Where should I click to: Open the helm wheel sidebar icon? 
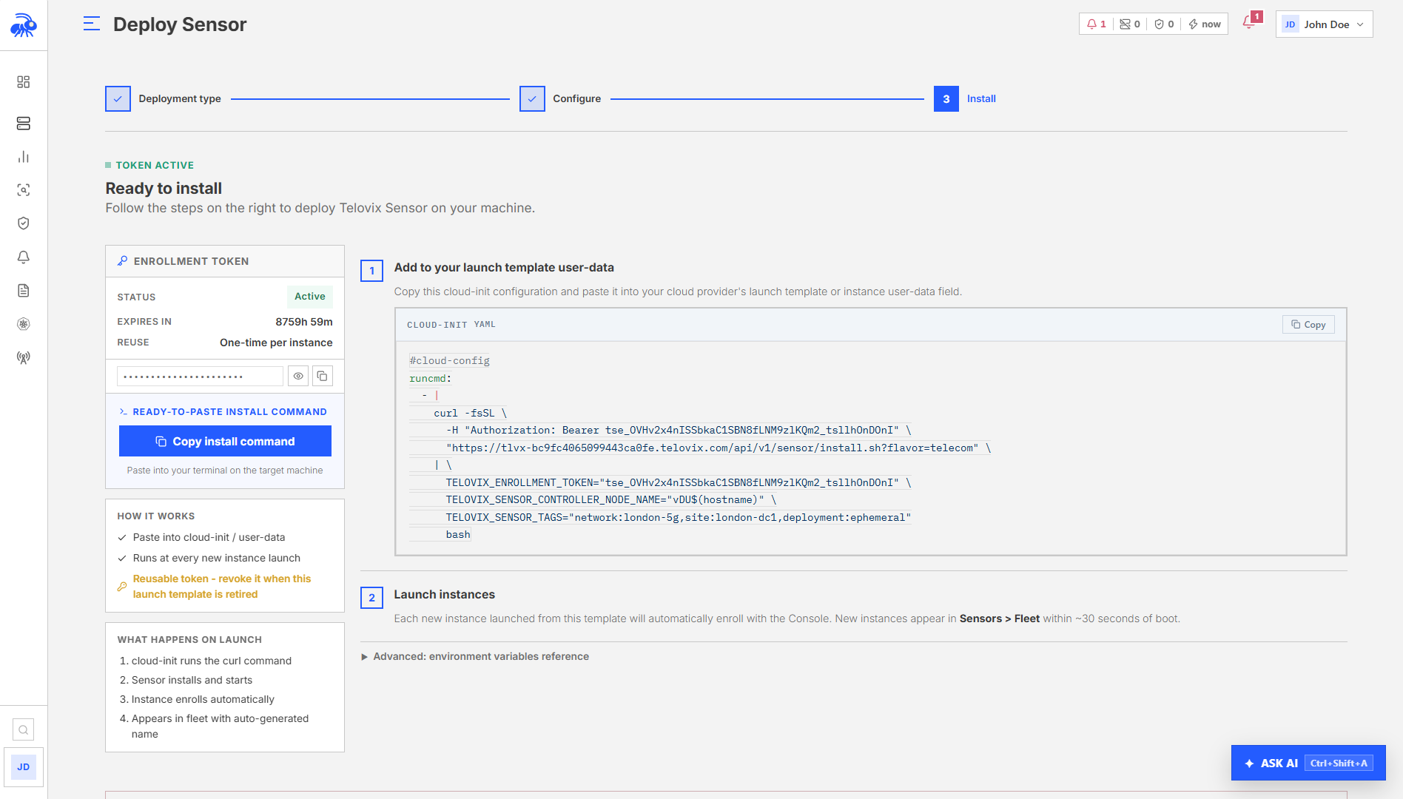point(24,324)
